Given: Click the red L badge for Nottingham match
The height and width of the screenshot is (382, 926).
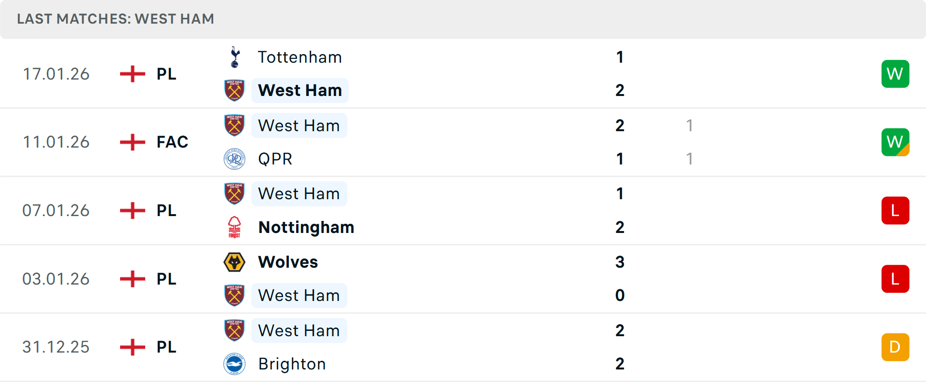Looking at the screenshot, I should [895, 211].
